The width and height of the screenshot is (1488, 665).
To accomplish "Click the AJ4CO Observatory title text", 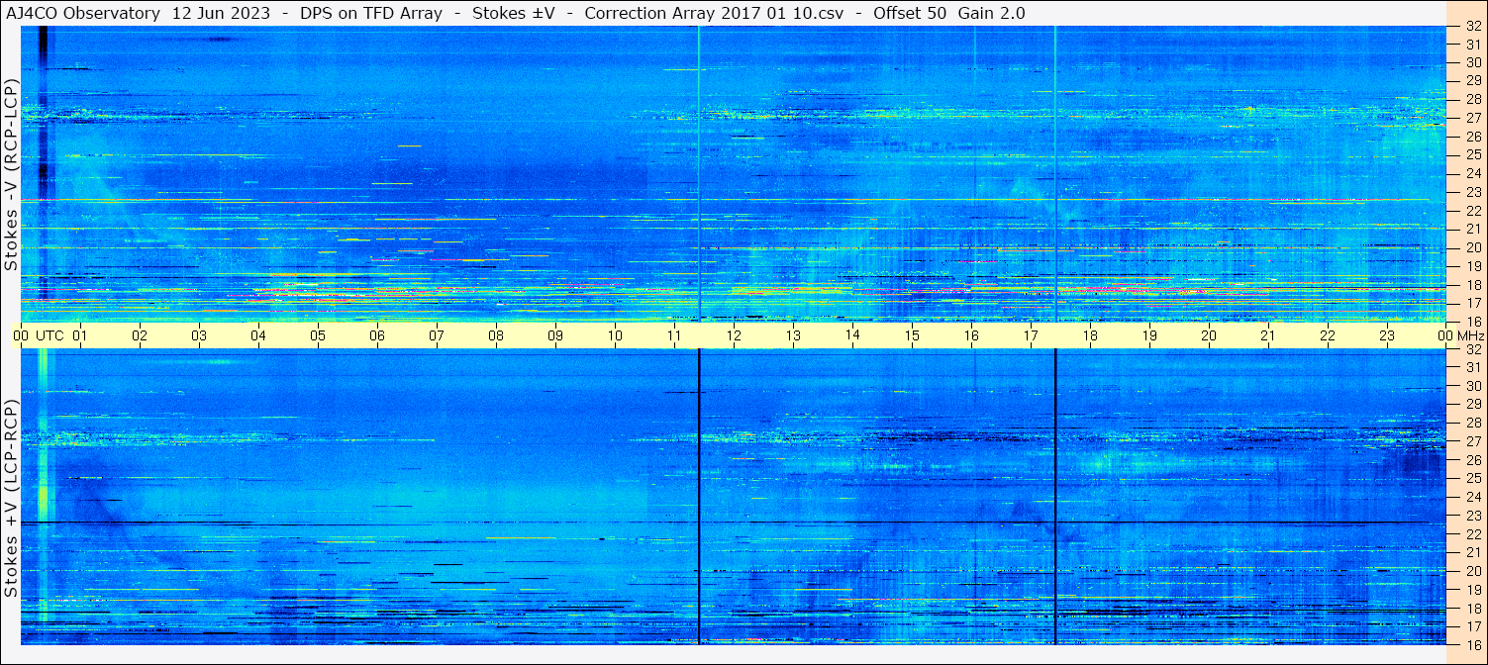I will (x=83, y=13).
